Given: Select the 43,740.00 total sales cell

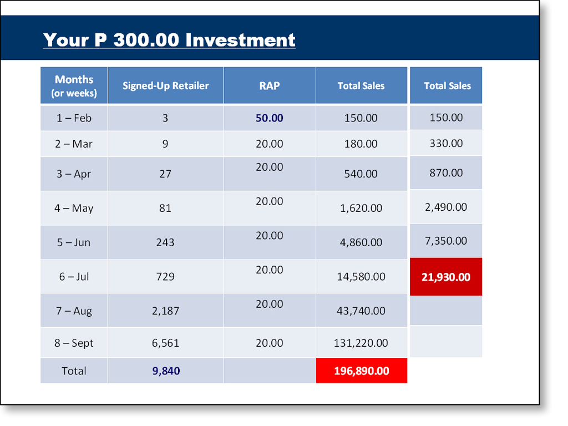Looking at the screenshot, I should (x=361, y=311).
